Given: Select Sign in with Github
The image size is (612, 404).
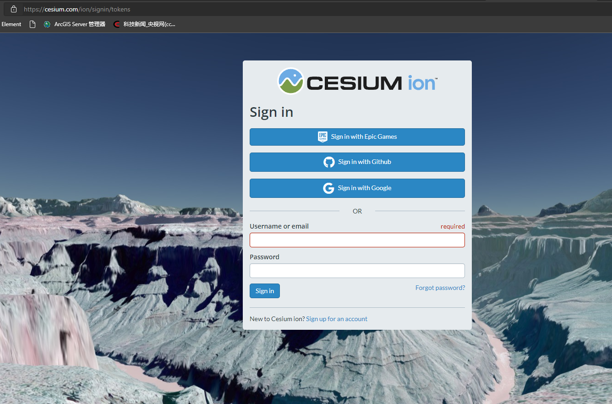Looking at the screenshot, I should [357, 162].
